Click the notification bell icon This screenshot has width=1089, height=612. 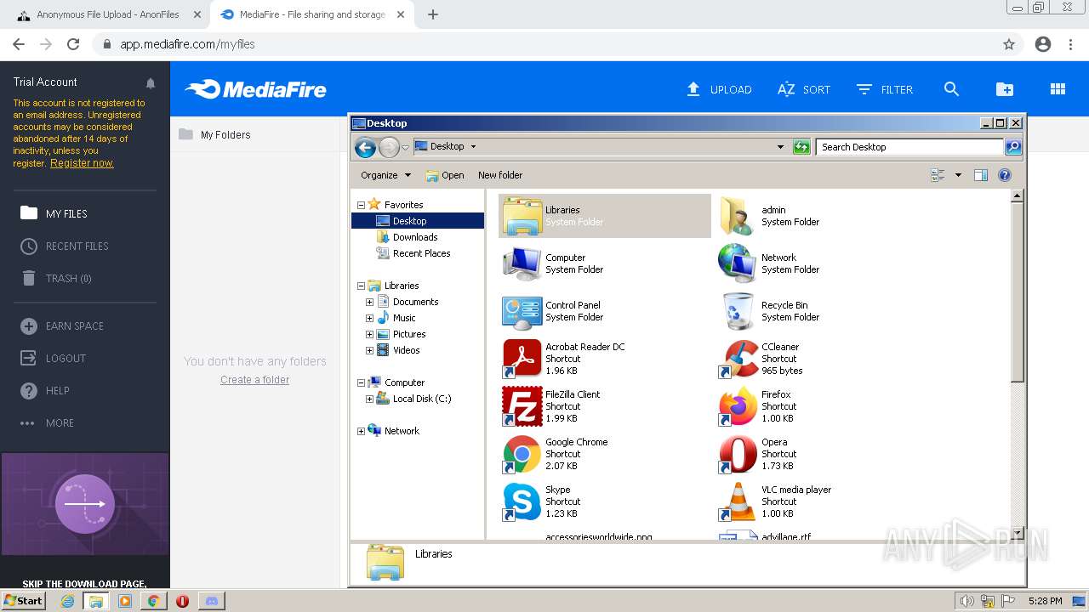(x=151, y=83)
